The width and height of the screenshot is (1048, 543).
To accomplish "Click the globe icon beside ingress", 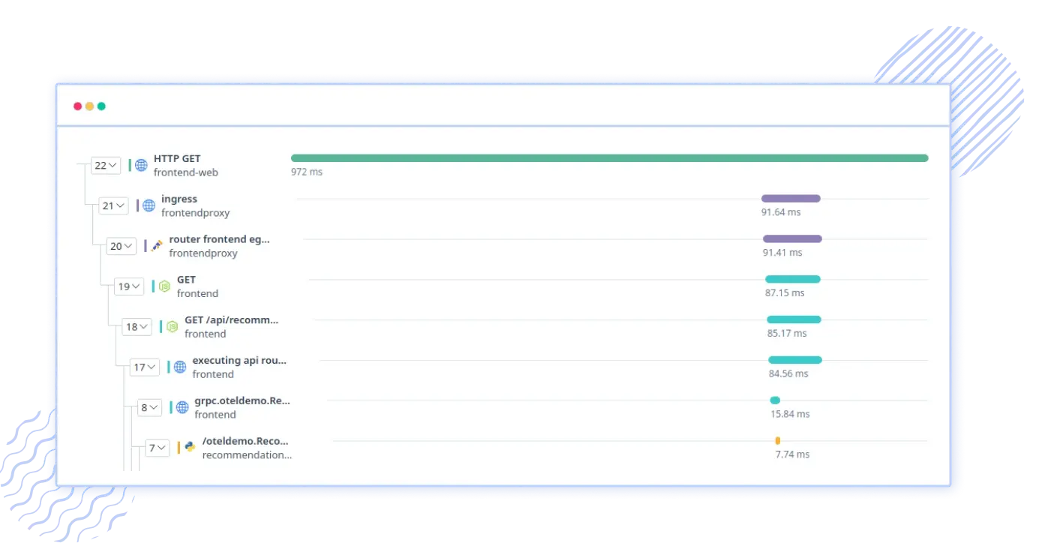I will [149, 205].
